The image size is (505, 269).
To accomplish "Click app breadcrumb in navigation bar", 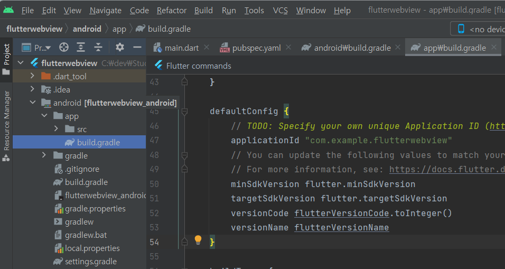I will click(119, 29).
